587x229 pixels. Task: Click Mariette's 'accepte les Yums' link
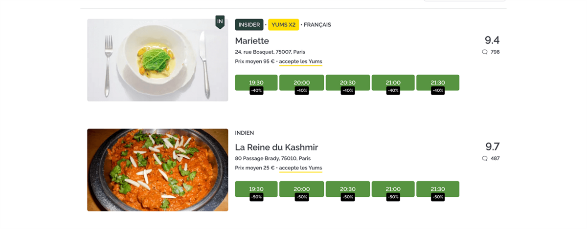pos(300,62)
